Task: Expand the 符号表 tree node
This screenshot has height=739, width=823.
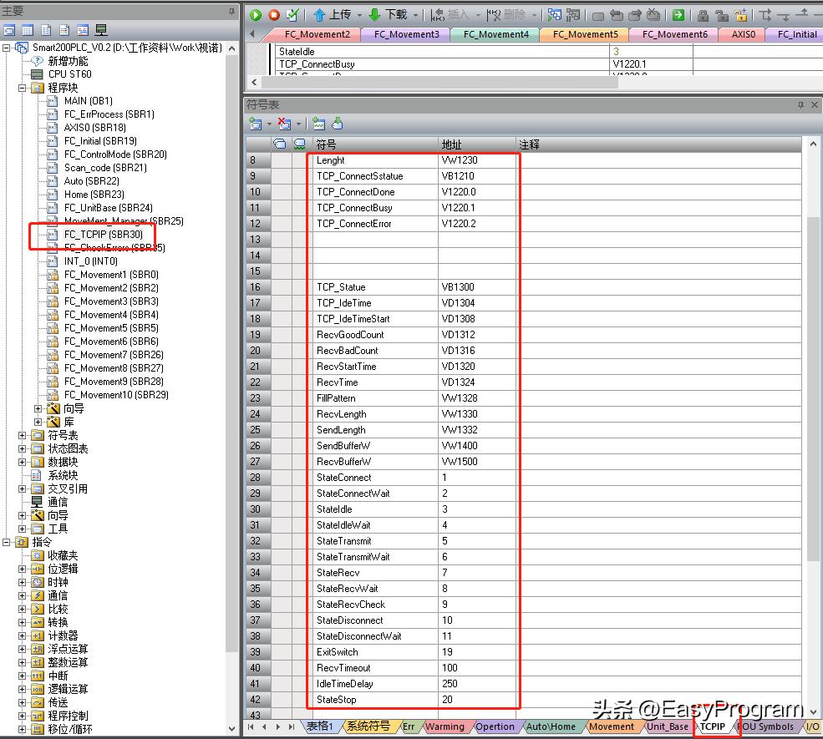Action: click(x=23, y=435)
